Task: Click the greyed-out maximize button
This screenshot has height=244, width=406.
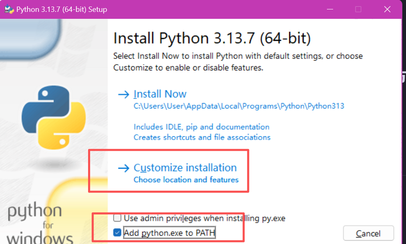Action: (x=358, y=9)
